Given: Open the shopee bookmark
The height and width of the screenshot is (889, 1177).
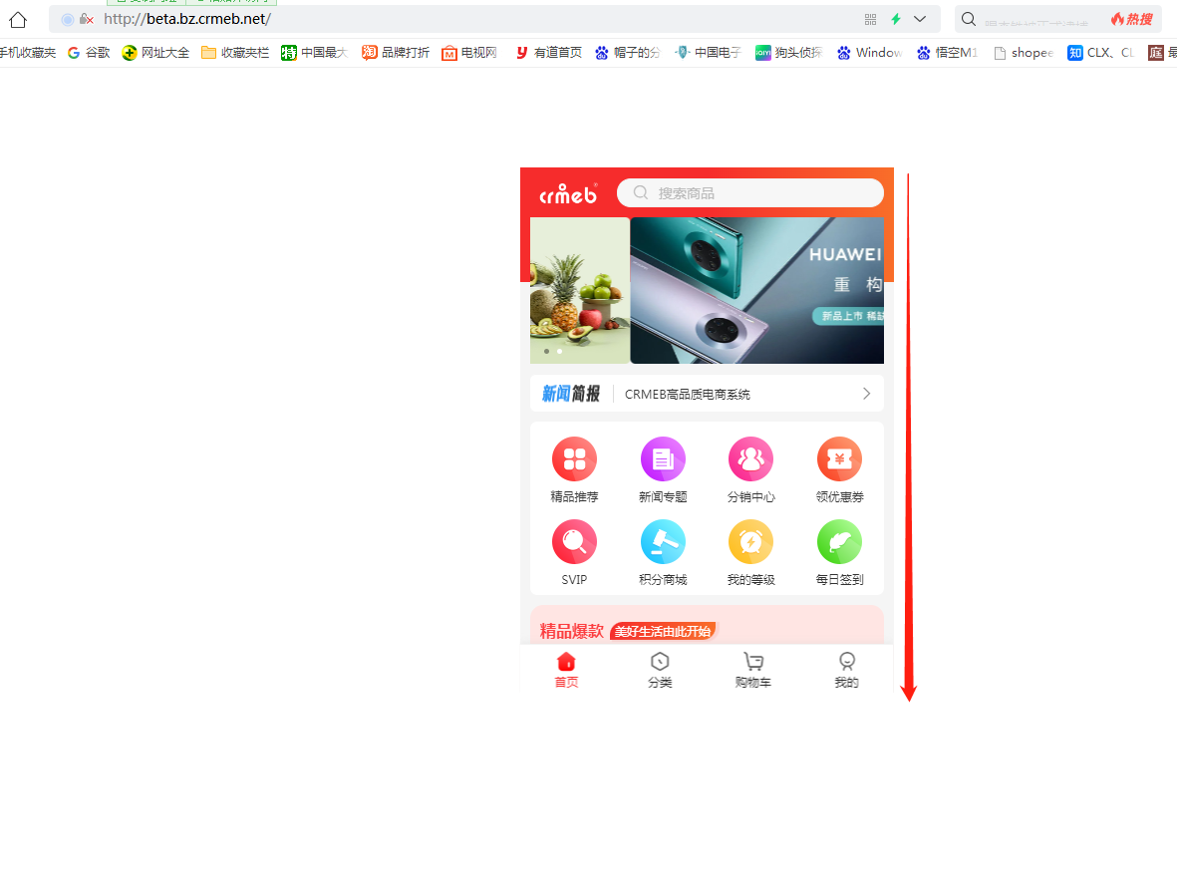Looking at the screenshot, I should (x=1024, y=53).
